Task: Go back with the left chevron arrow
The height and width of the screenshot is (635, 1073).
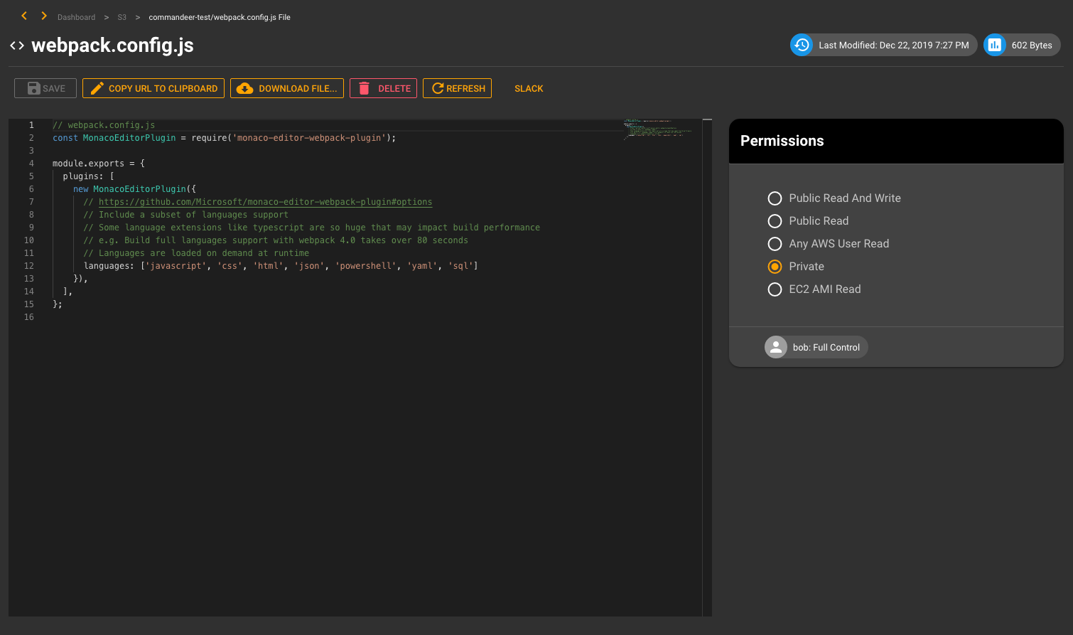Action: [x=24, y=16]
